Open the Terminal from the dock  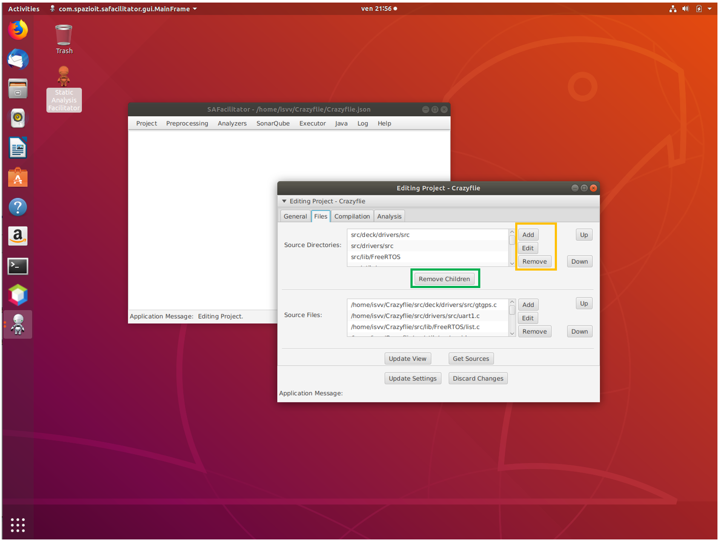pyautogui.click(x=18, y=266)
